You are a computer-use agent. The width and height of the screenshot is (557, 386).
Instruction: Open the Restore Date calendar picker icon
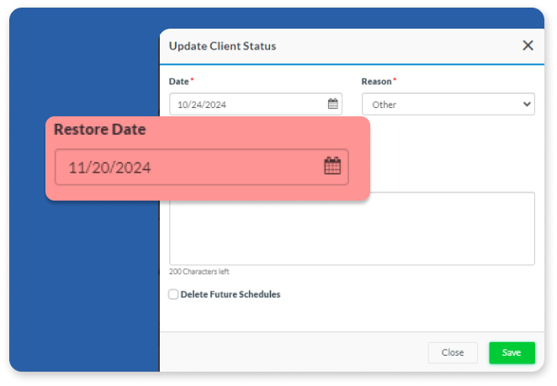point(332,166)
